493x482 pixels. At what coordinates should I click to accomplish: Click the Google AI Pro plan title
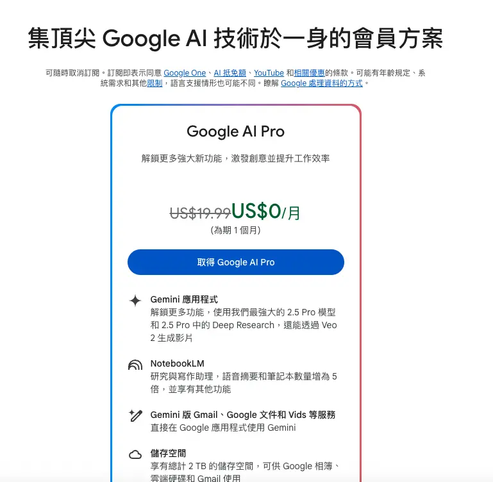pos(235,131)
